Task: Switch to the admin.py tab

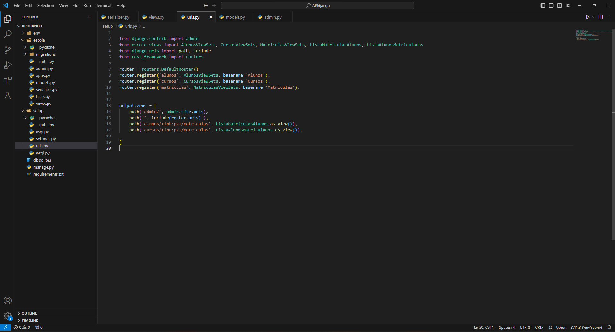Action: tap(273, 17)
